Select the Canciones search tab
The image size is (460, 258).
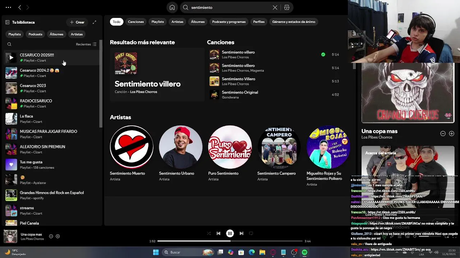[x=136, y=22]
